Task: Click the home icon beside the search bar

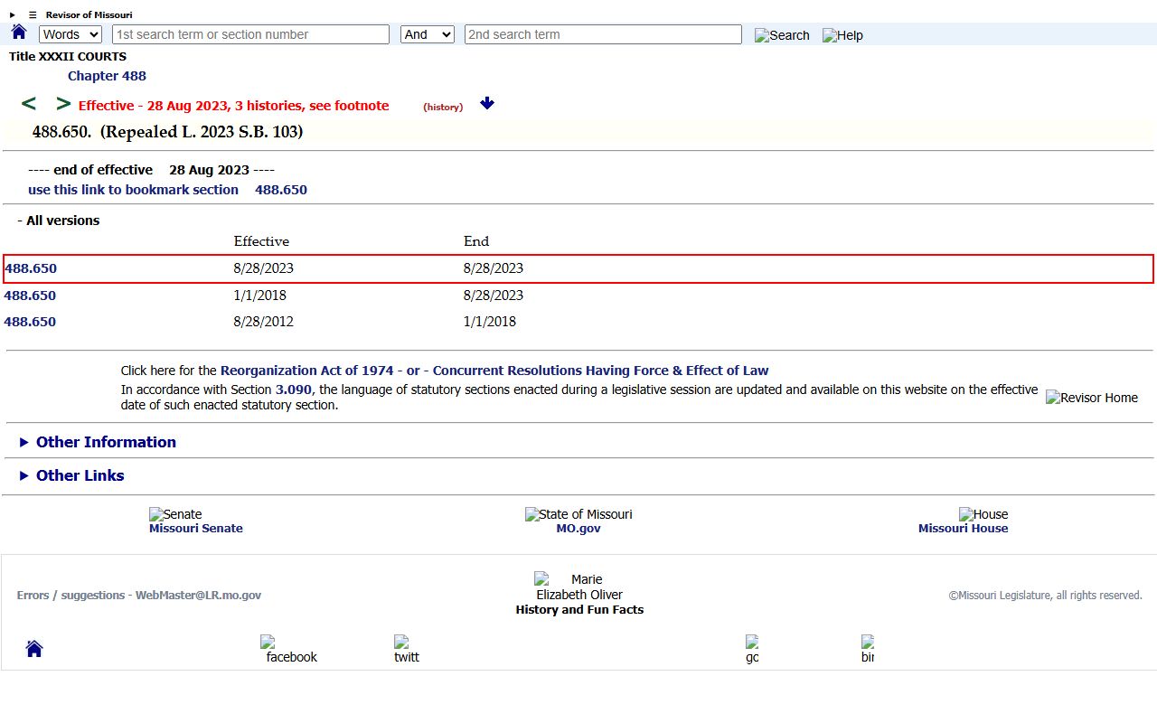Action: click(x=19, y=33)
